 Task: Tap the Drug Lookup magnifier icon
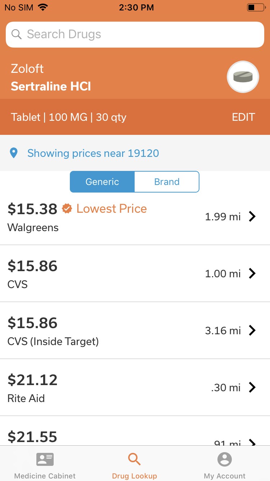(134, 459)
